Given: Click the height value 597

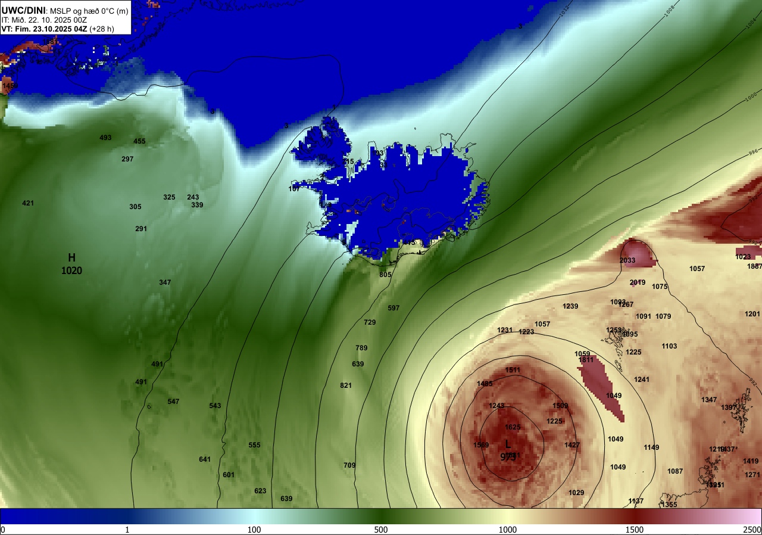Looking at the screenshot, I should [x=394, y=308].
